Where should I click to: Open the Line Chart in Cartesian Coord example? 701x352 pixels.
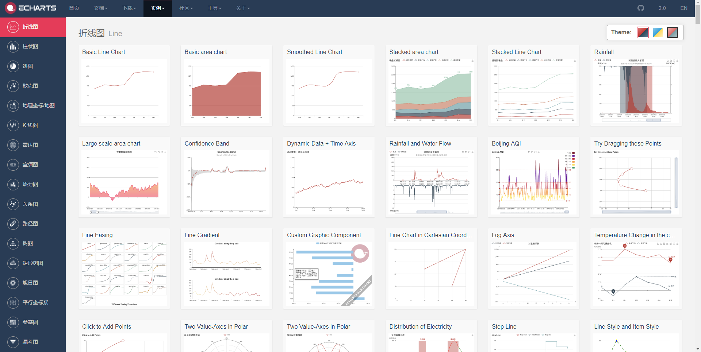coord(431,269)
